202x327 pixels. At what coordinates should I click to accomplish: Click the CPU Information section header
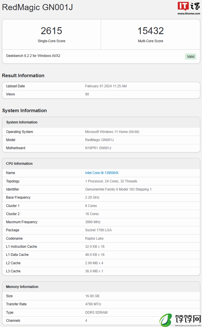(101, 164)
